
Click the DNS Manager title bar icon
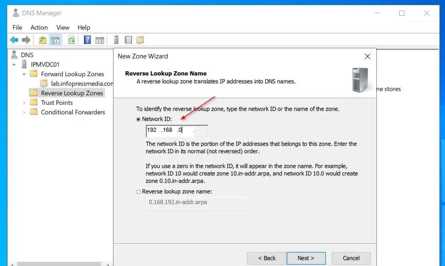(16, 13)
